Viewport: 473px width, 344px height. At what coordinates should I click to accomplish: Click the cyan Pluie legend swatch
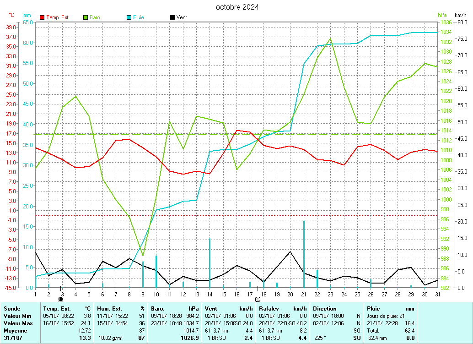[x=129, y=17]
